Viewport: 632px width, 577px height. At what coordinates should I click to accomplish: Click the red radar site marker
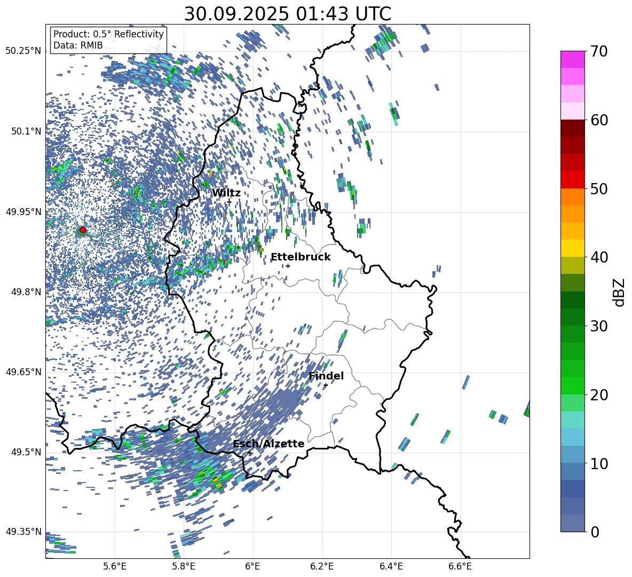point(82,230)
